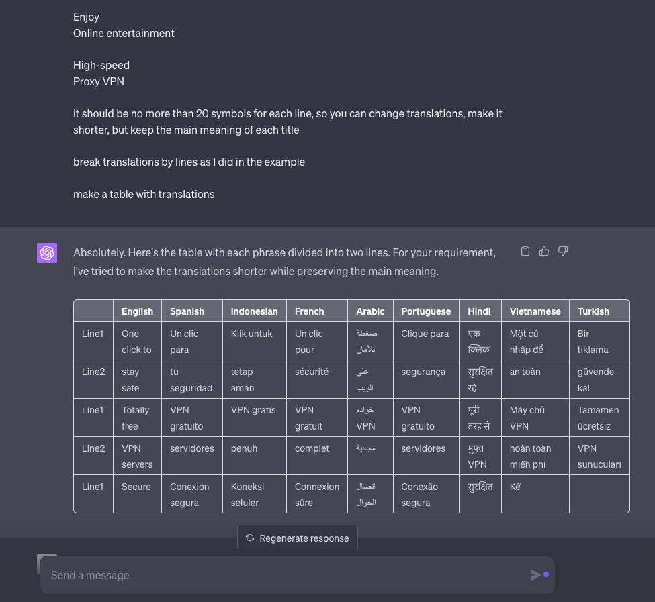The height and width of the screenshot is (602, 655).
Task: Click the Vietnamese column header
Action: 535,311
